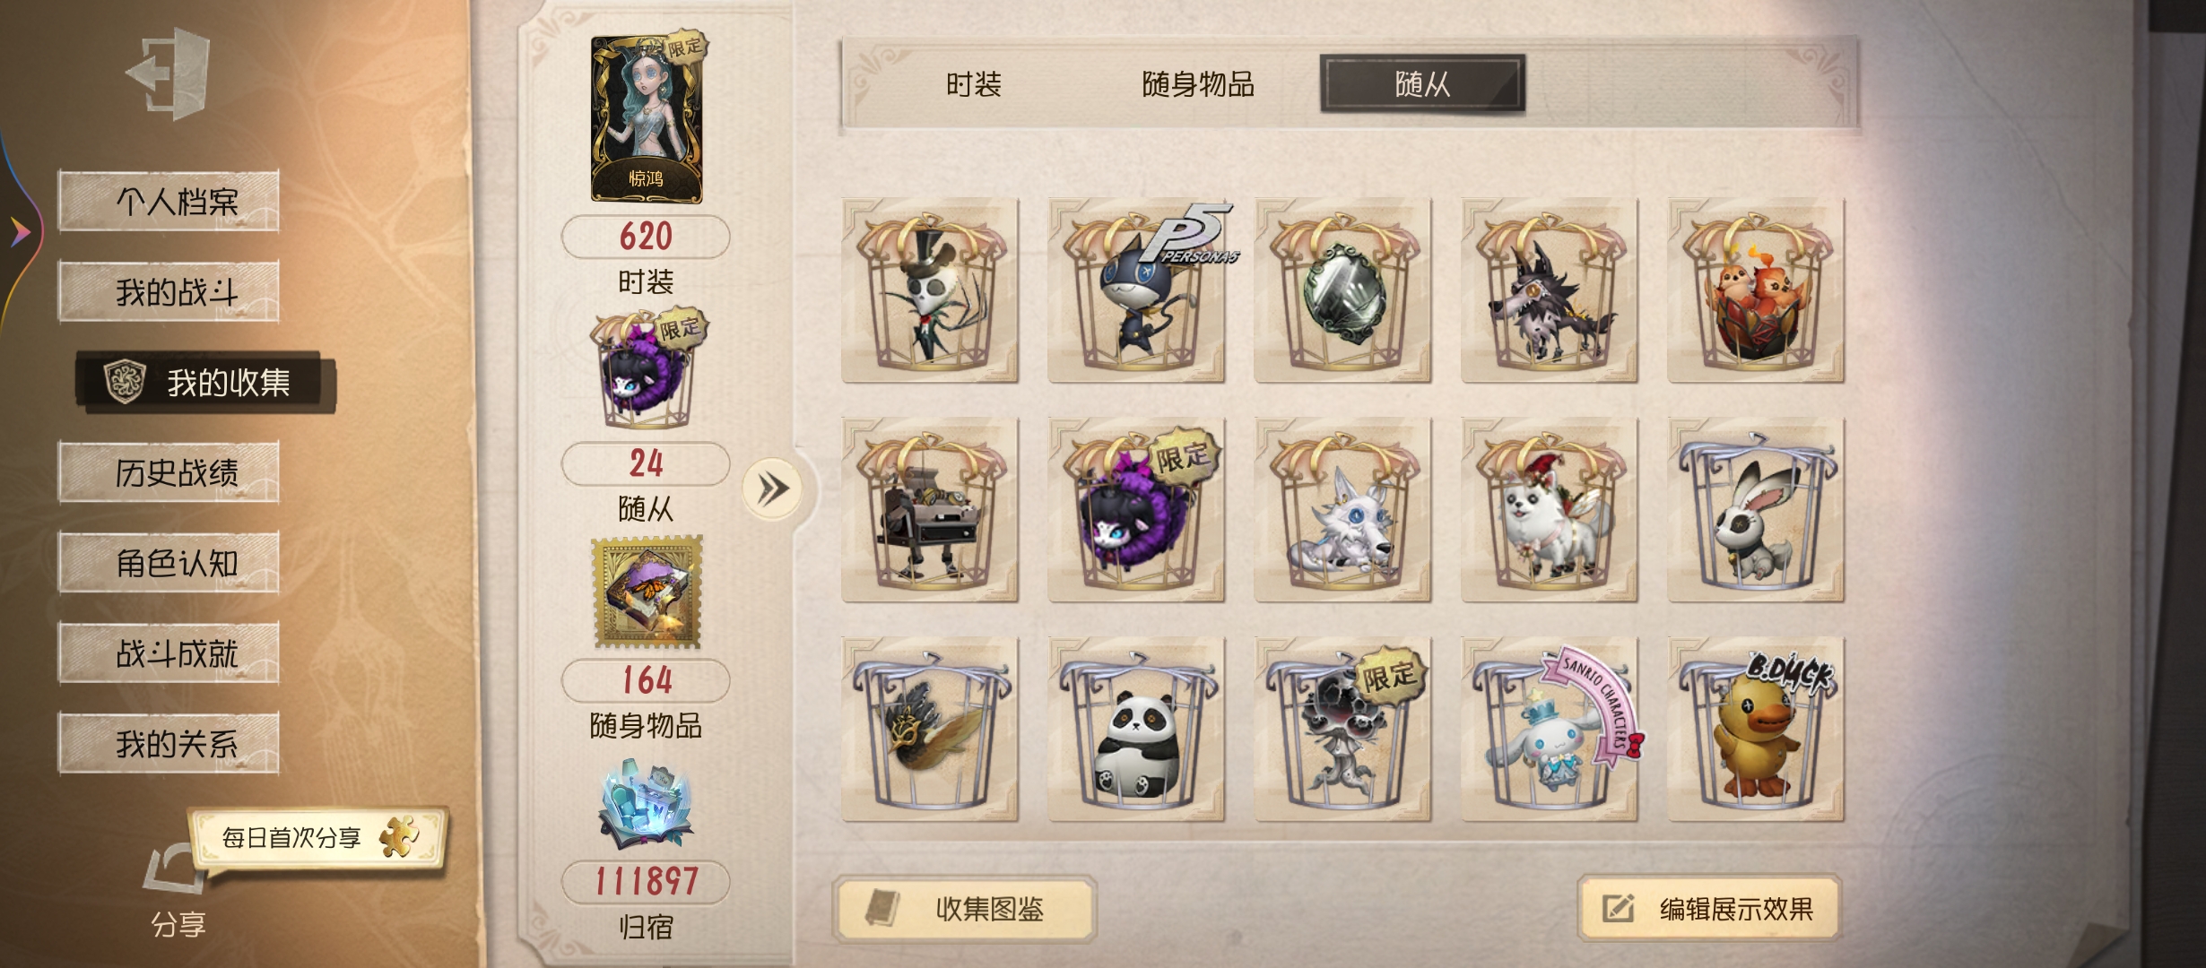Select the Sanrio Cinnamoroll pet
This screenshot has height=968, width=2206.
point(1550,730)
